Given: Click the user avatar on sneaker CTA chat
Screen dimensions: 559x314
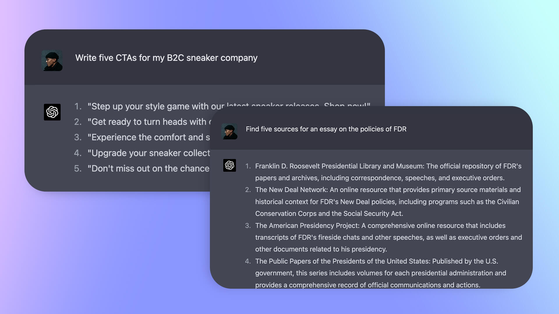Looking at the screenshot, I should pos(53,60).
